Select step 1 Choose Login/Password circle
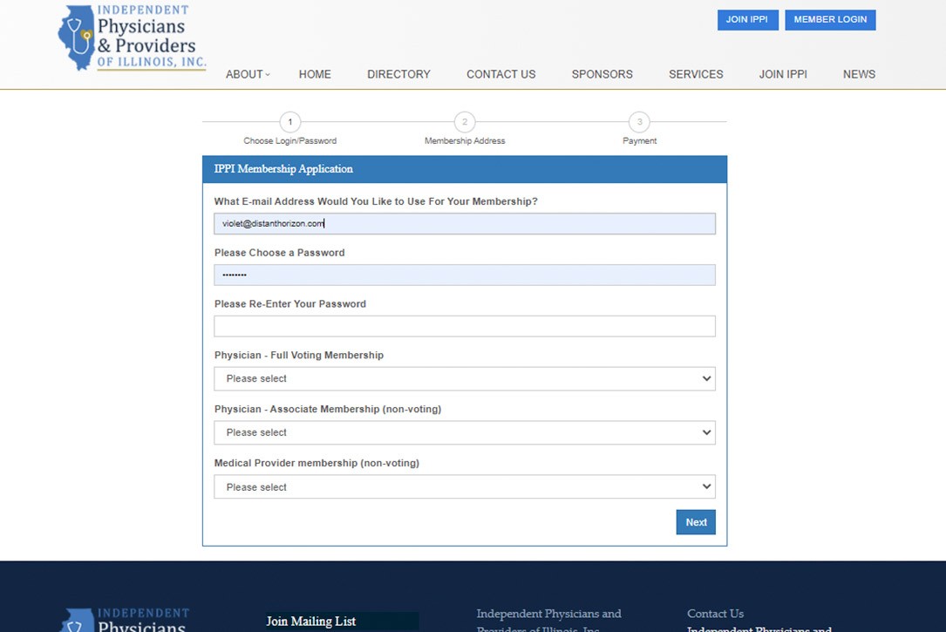 [x=290, y=122]
